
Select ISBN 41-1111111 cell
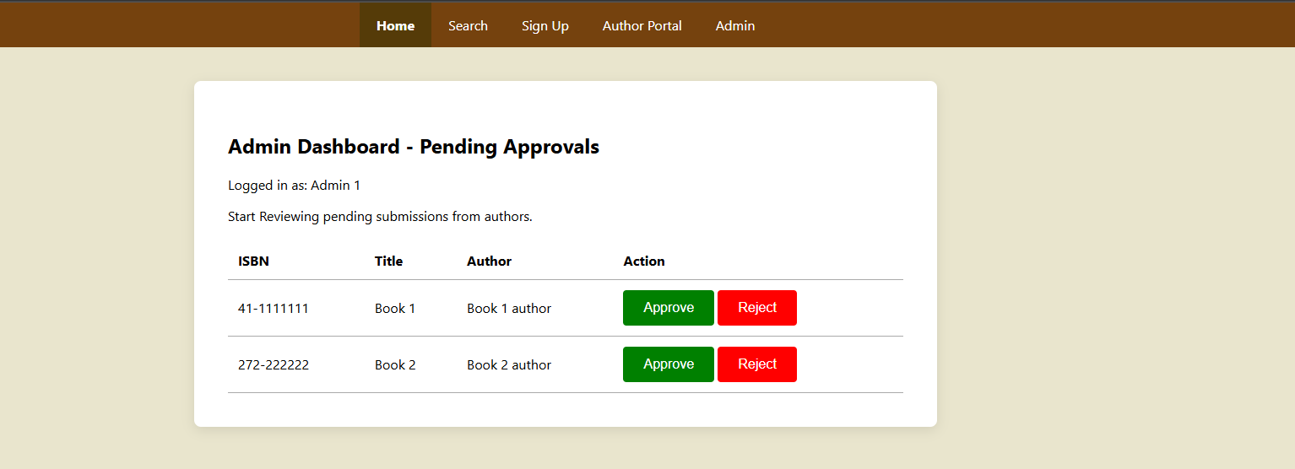(x=273, y=309)
